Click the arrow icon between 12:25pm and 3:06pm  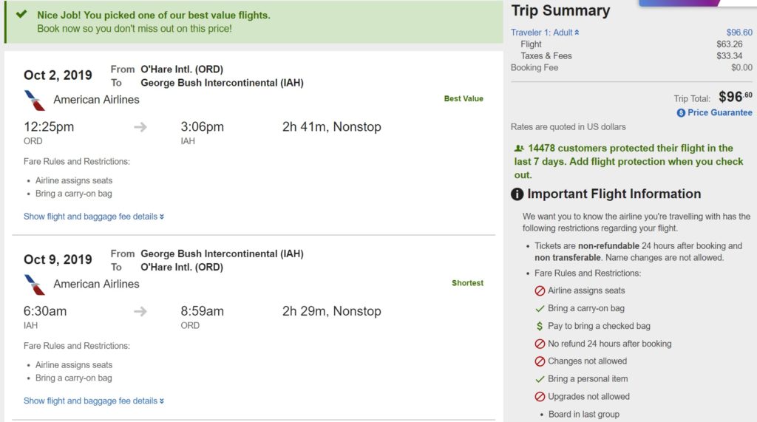click(x=140, y=127)
